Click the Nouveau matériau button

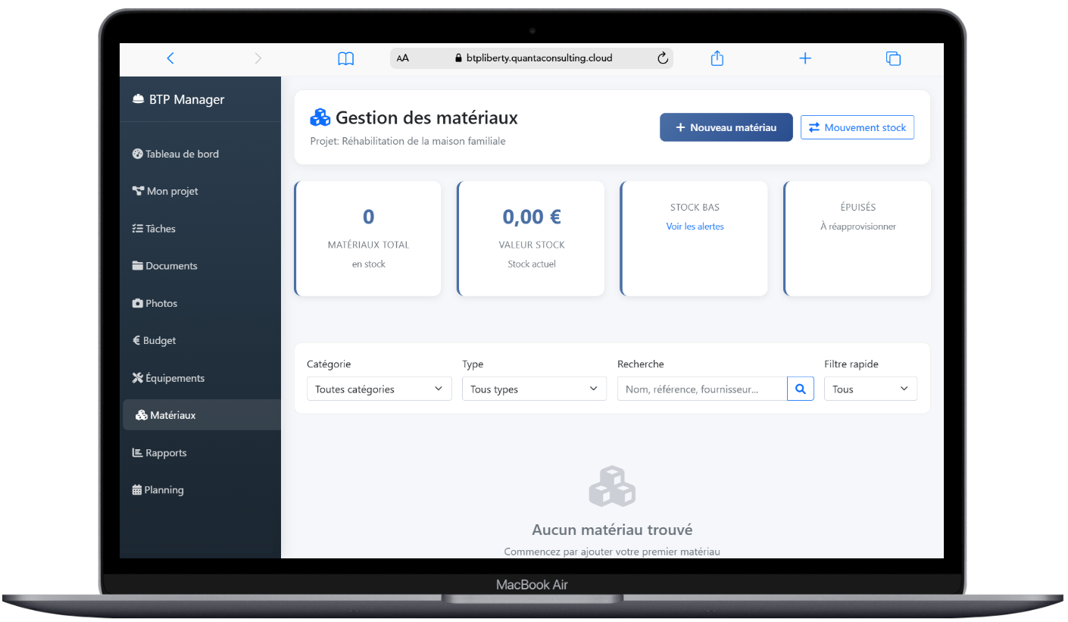pos(726,127)
